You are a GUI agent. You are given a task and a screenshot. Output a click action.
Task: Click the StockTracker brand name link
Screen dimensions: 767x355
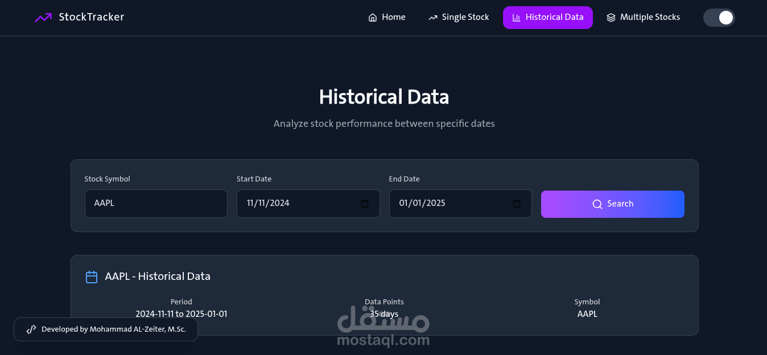pos(92,17)
